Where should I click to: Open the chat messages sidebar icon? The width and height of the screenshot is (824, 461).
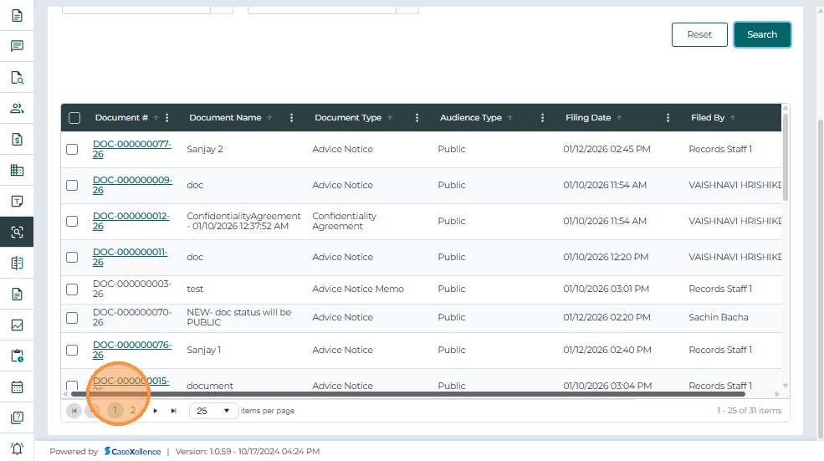coord(17,46)
